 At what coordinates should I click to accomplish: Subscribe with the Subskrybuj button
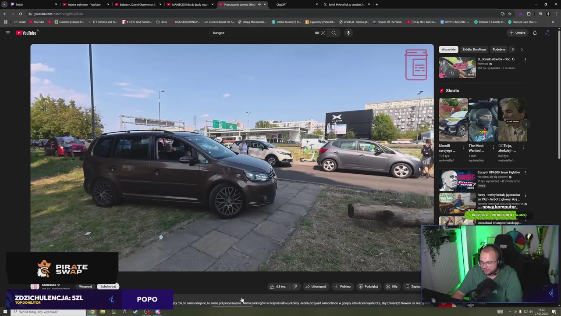point(108,287)
